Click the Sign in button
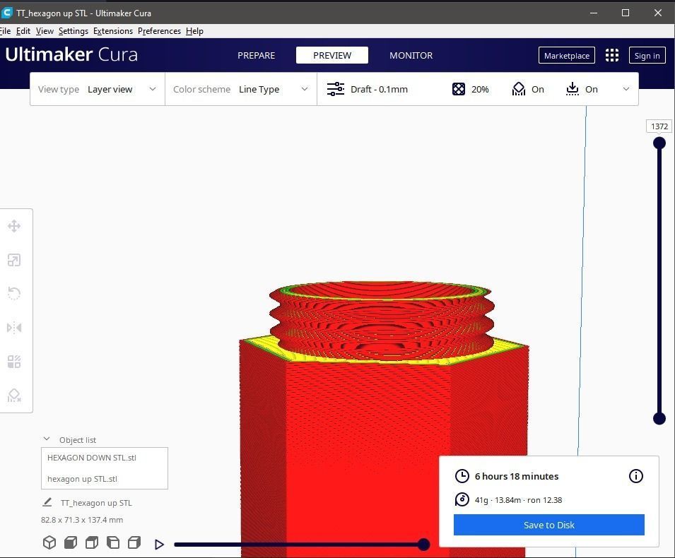The height and width of the screenshot is (558, 675). 647,56
